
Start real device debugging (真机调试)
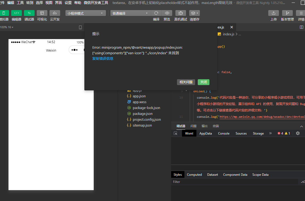coord(180,13)
